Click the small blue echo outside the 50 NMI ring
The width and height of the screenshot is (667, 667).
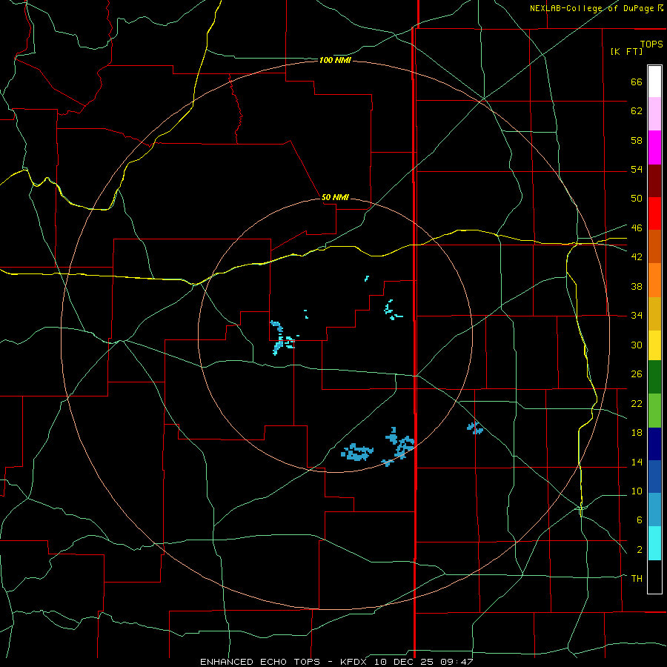[475, 428]
